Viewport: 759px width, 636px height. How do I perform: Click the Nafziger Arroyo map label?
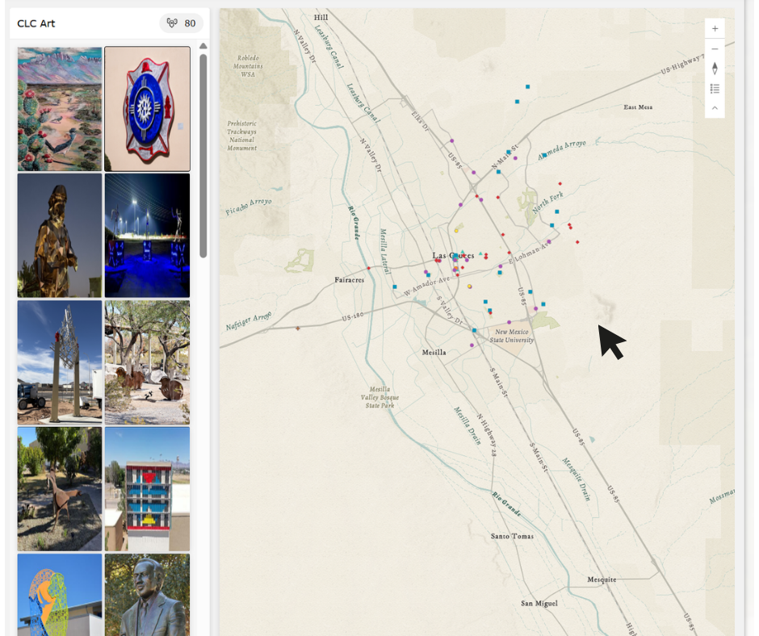(249, 321)
